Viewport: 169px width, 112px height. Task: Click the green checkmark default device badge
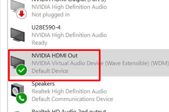point(21,70)
